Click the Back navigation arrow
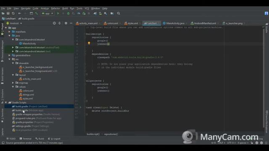 pyautogui.click(x=20, y=13)
